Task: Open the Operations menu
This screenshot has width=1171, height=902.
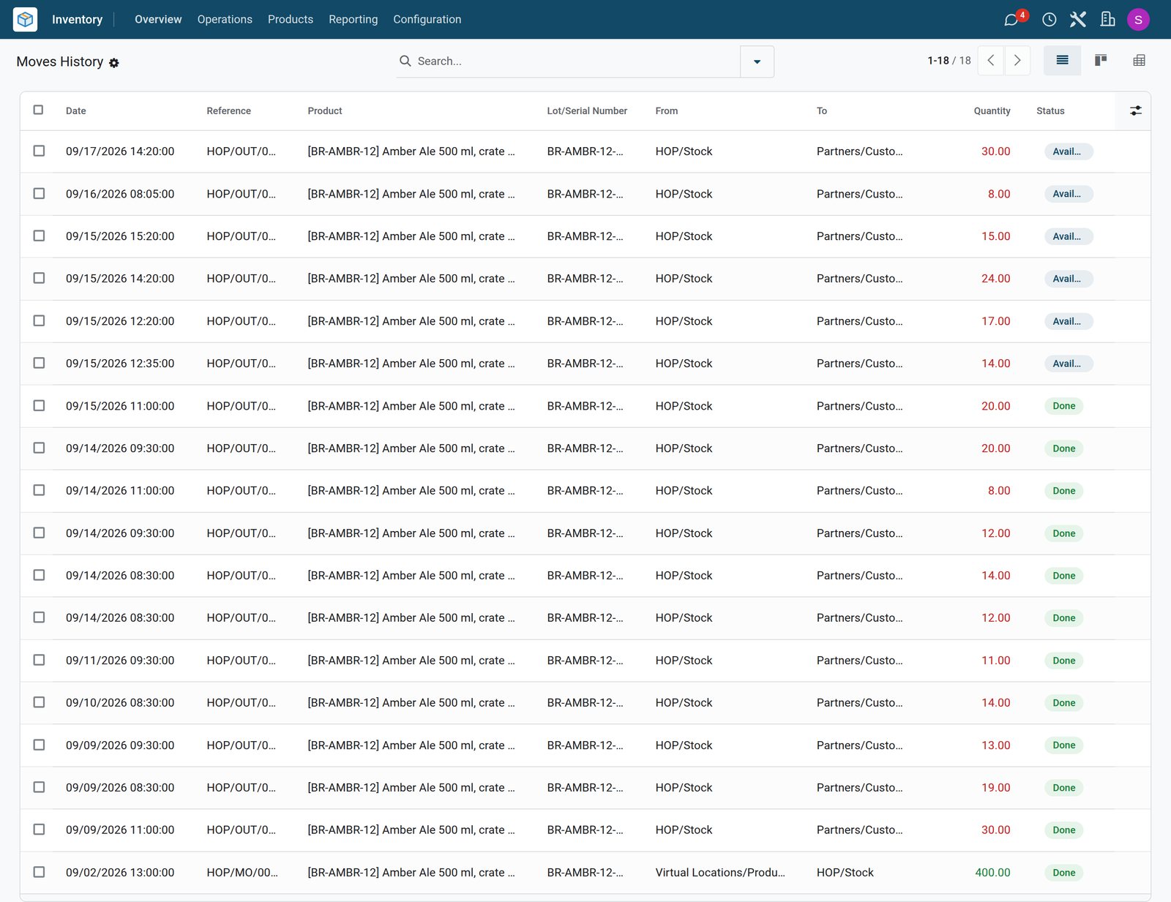Action: pyautogui.click(x=225, y=19)
